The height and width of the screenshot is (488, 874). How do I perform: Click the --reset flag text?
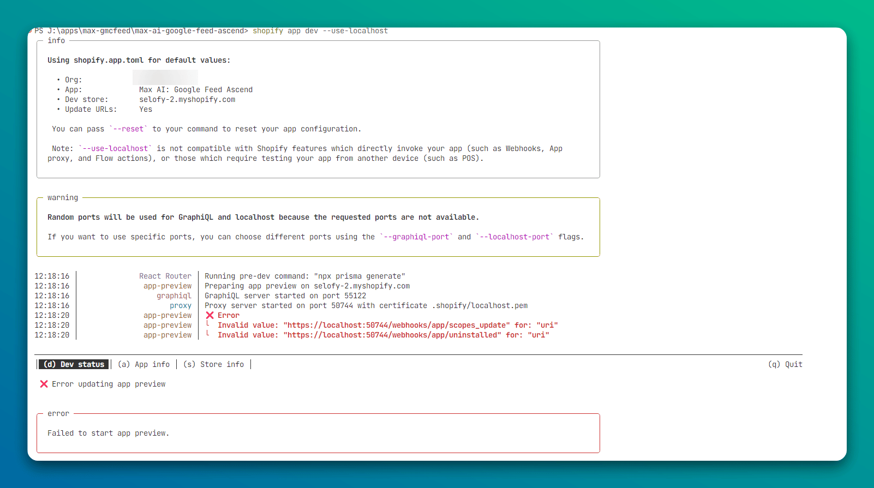pyautogui.click(x=128, y=129)
